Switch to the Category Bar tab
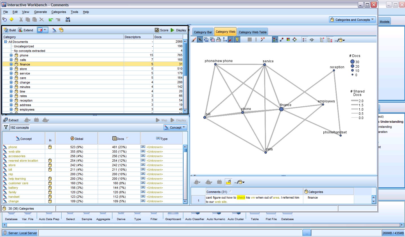This screenshot has width=405, height=237. pyautogui.click(x=203, y=32)
